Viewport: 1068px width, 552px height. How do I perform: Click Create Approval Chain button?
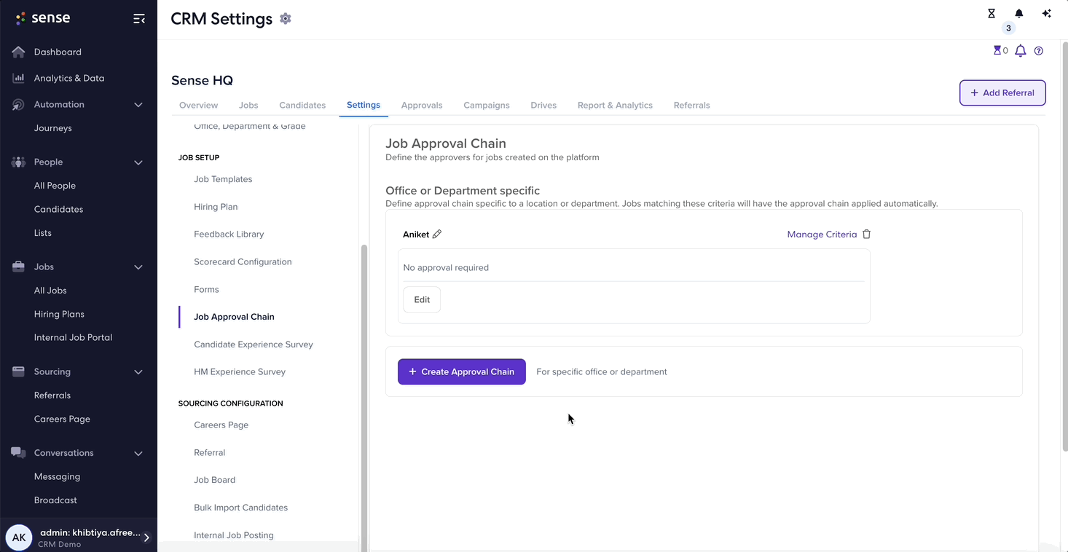(x=462, y=371)
